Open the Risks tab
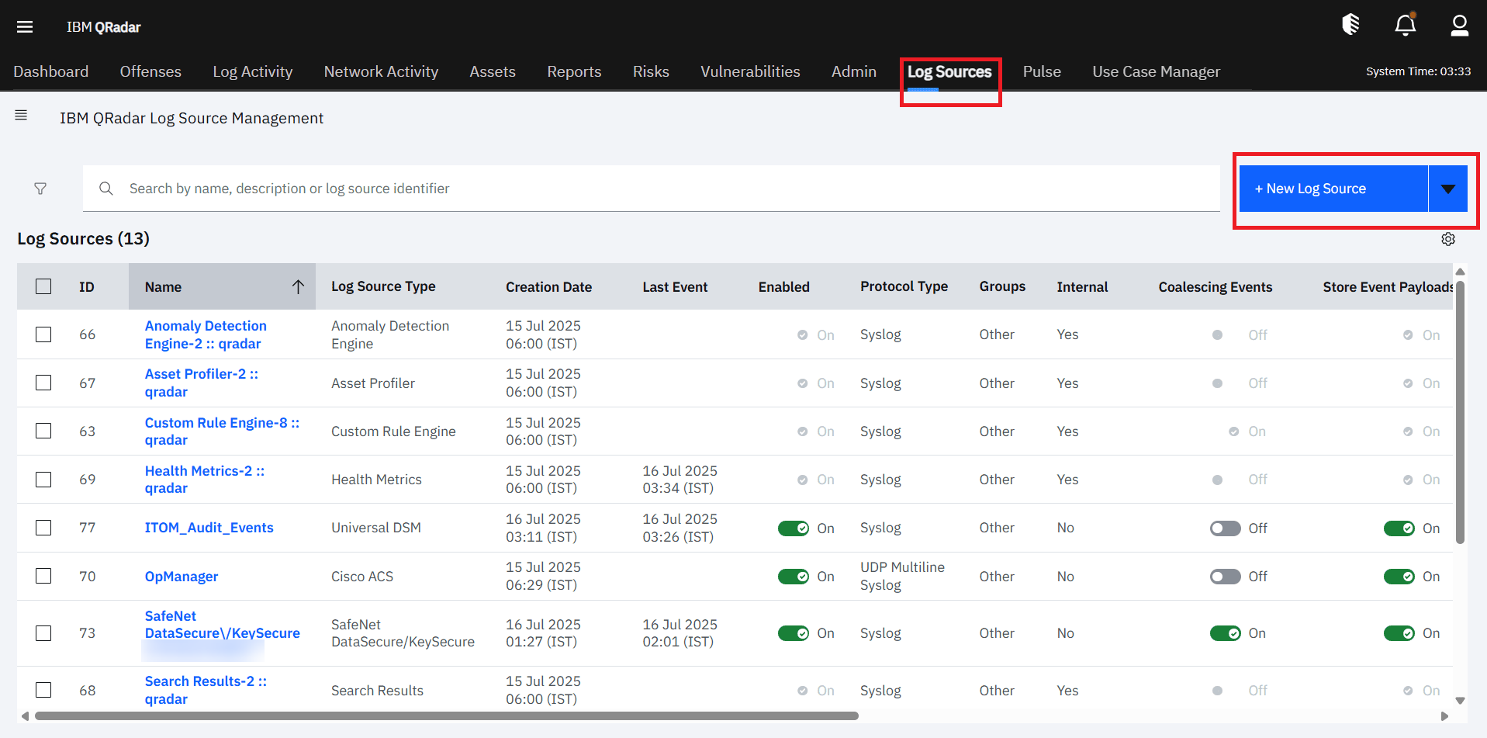Image resolution: width=1487 pixels, height=738 pixels. tap(651, 71)
